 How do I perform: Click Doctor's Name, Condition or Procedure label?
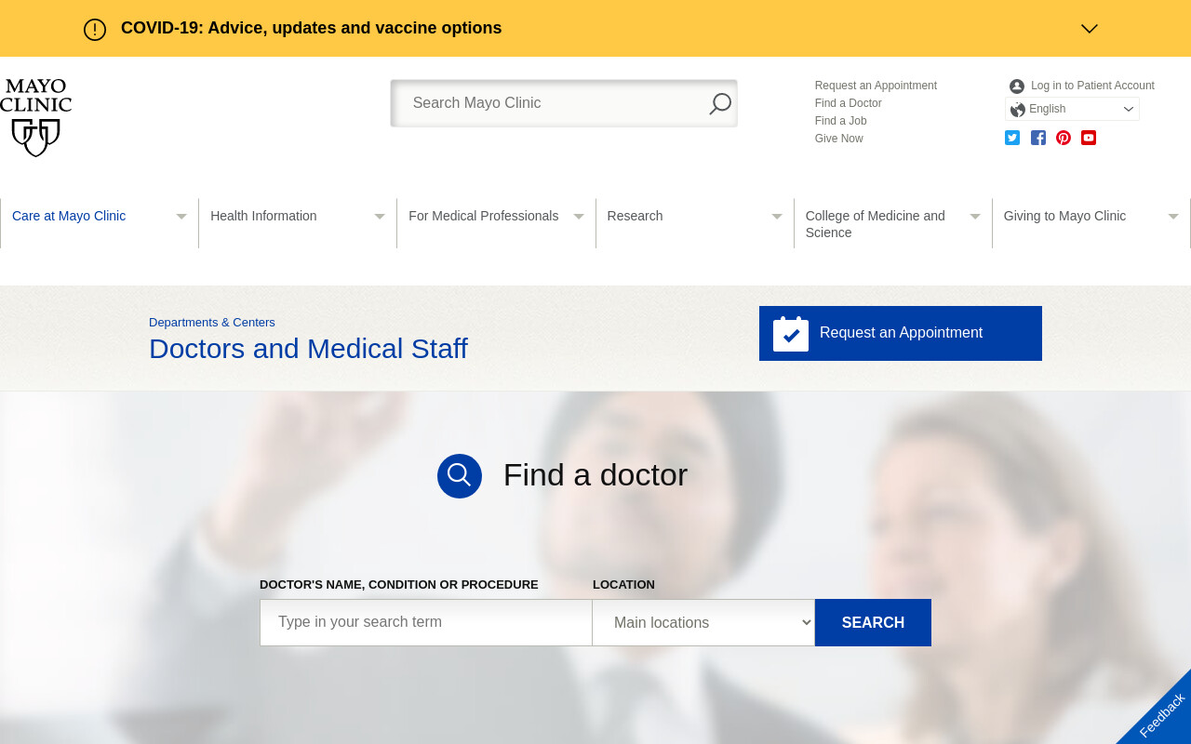(x=398, y=585)
